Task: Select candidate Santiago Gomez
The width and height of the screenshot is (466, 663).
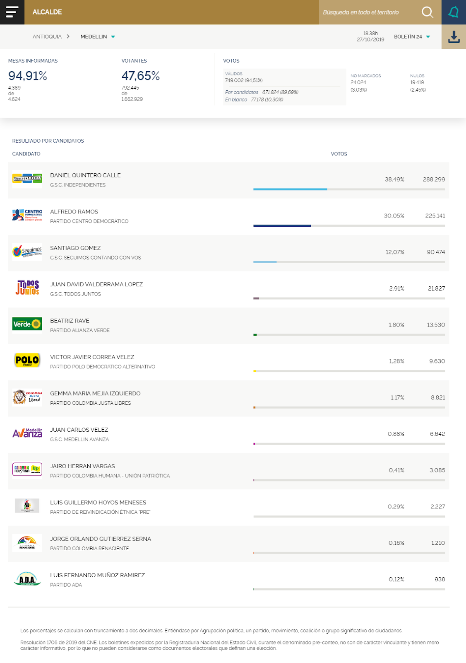Action: coord(75,248)
